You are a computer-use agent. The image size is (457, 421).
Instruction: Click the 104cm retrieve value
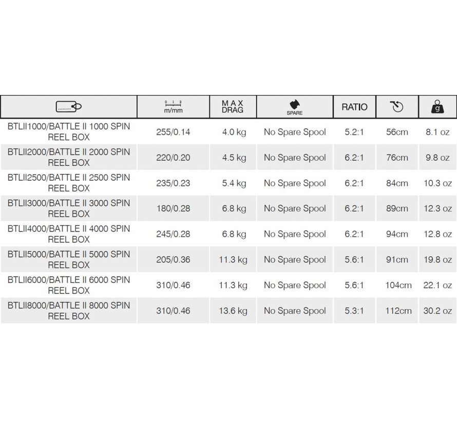coord(398,285)
